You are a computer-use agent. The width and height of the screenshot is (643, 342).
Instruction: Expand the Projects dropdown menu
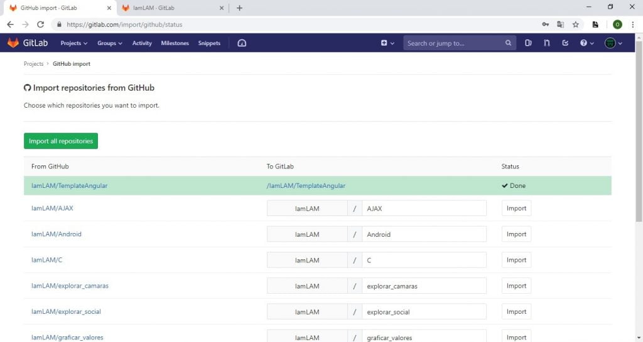click(x=74, y=43)
